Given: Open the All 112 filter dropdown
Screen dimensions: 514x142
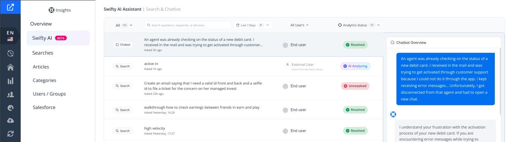Looking at the screenshot, I should (124, 25).
